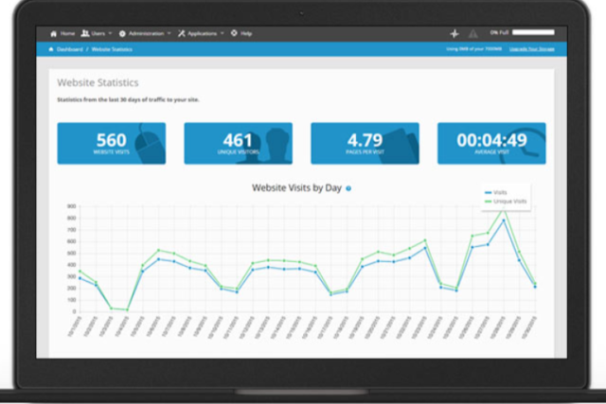Viewport: 606px width, 404px height.
Task: Expand the Administration dropdown arrow
Action: coord(169,34)
